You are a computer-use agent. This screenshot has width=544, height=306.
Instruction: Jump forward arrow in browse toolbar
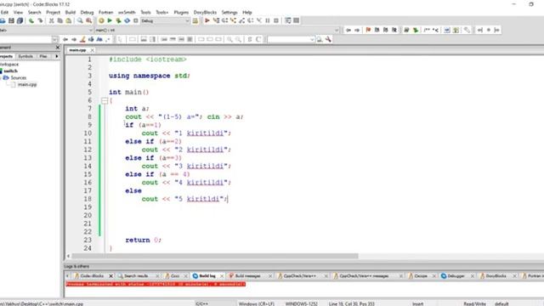pyautogui.click(x=357, y=31)
